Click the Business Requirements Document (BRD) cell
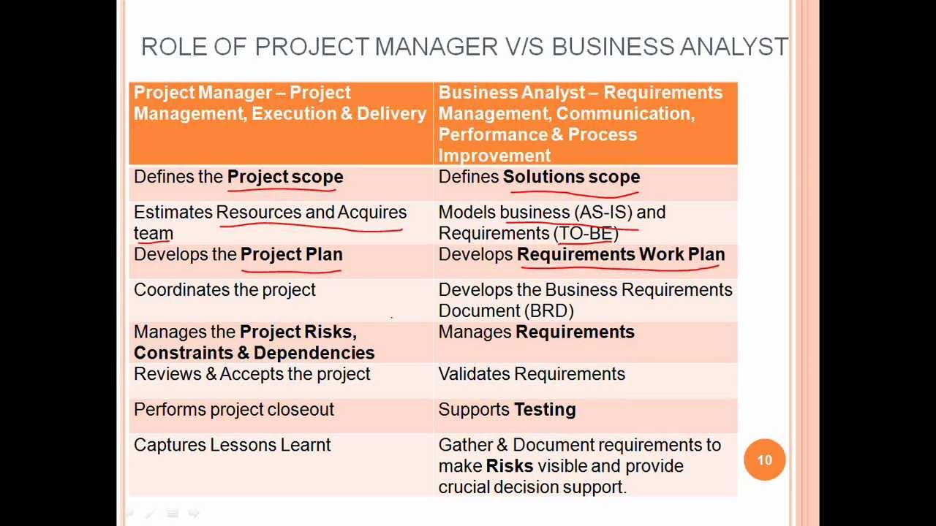 pyautogui.click(x=585, y=300)
